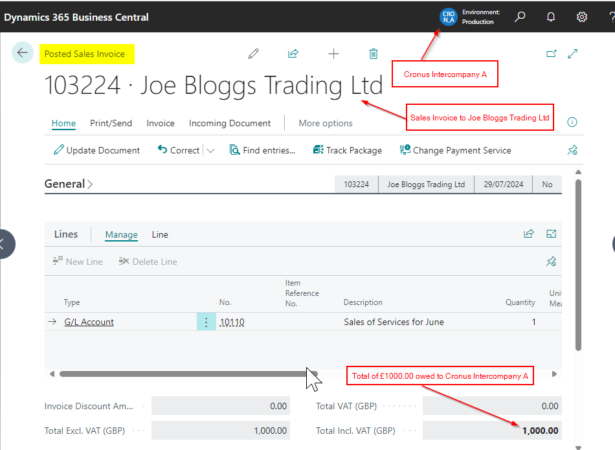Delete the document using the trash icon
The height and width of the screenshot is (450, 615).
coord(373,54)
